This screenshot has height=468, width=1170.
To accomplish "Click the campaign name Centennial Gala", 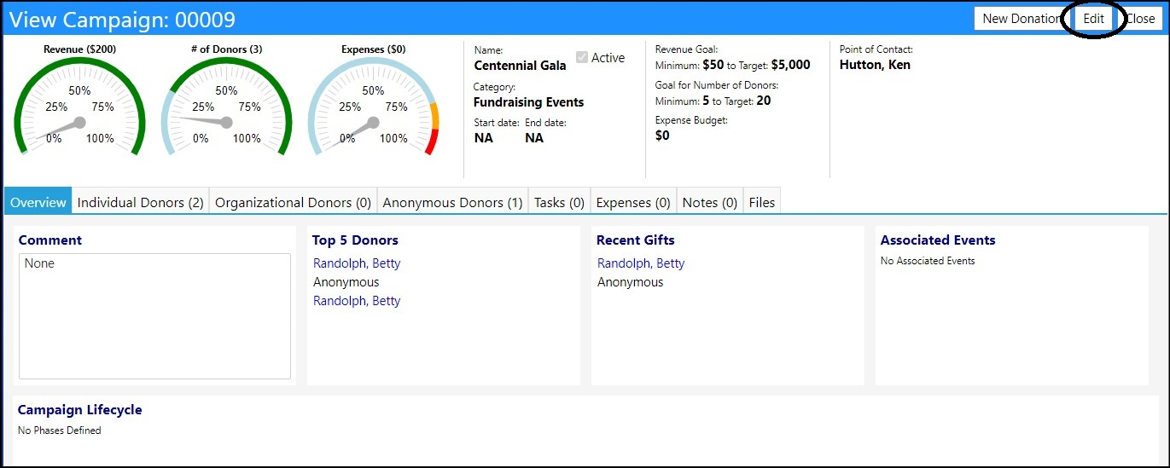I will (520, 66).
